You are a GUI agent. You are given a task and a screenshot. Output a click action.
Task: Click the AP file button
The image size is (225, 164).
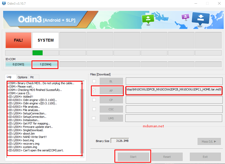[111, 91]
